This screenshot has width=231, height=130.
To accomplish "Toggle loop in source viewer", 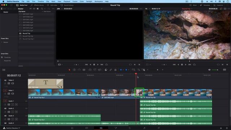I will [x=106, y=65].
